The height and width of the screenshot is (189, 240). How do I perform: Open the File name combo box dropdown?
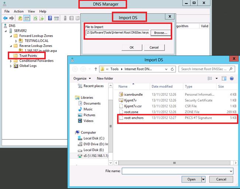(x=231, y=171)
